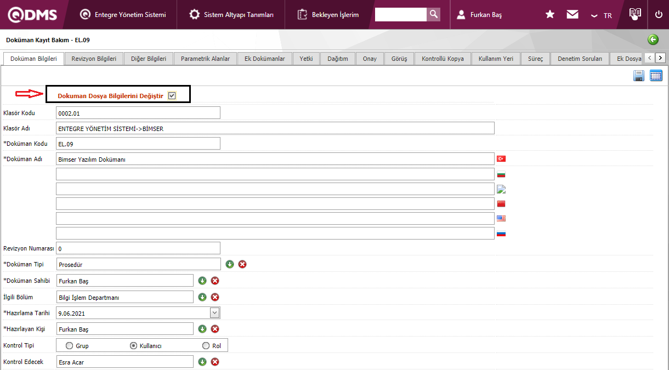The width and height of the screenshot is (669, 370).
Task: Select Doküman Sahibi with green arrow icon
Action: click(202, 281)
